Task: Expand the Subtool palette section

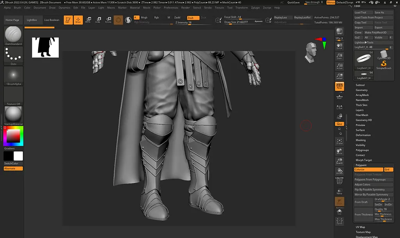Action: click(x=360, y=85)
